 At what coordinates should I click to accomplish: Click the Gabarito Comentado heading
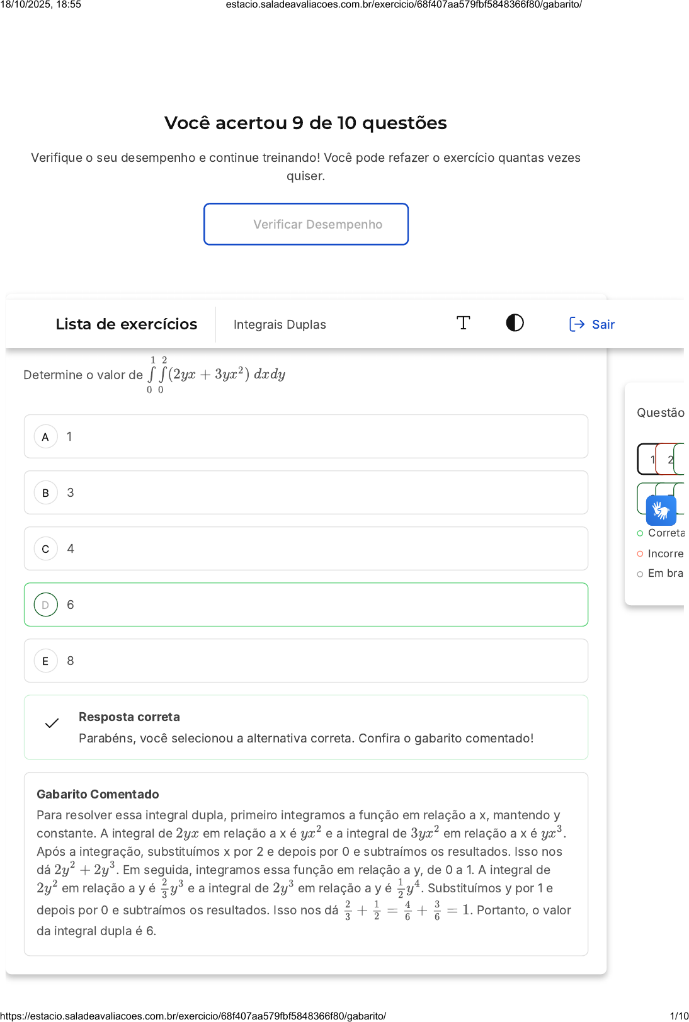click(98, 794)
